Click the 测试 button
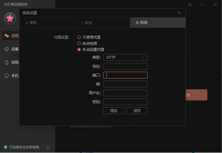 pos(114,111)
